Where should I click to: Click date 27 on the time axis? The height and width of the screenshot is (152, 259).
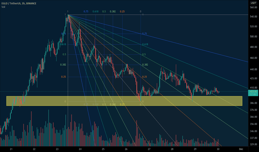(x=149, y=149)
